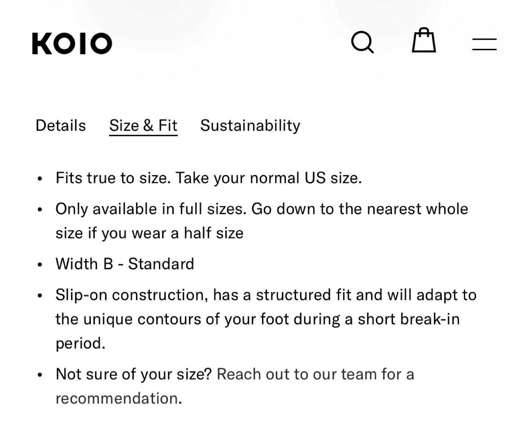The image size is (529, 448).
Task: Open the hamburger menu icon
Action: point(484,44)
